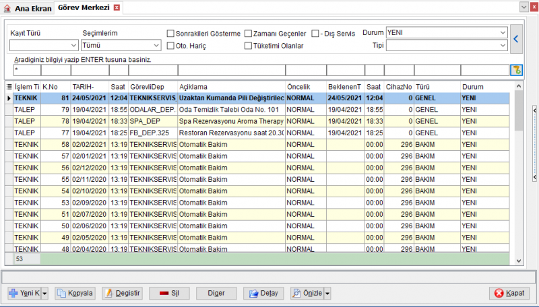Close the Görev Merkezi tab

point(117,7)
